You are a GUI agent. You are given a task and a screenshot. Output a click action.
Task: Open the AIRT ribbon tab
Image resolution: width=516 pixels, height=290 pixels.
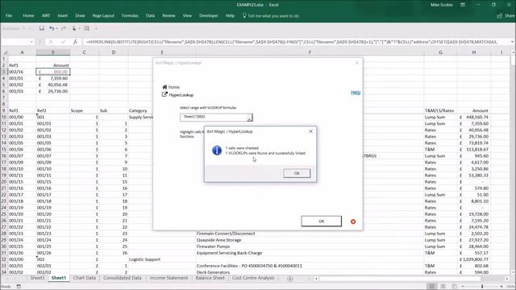pyautogui.click(x=46, y=15)
